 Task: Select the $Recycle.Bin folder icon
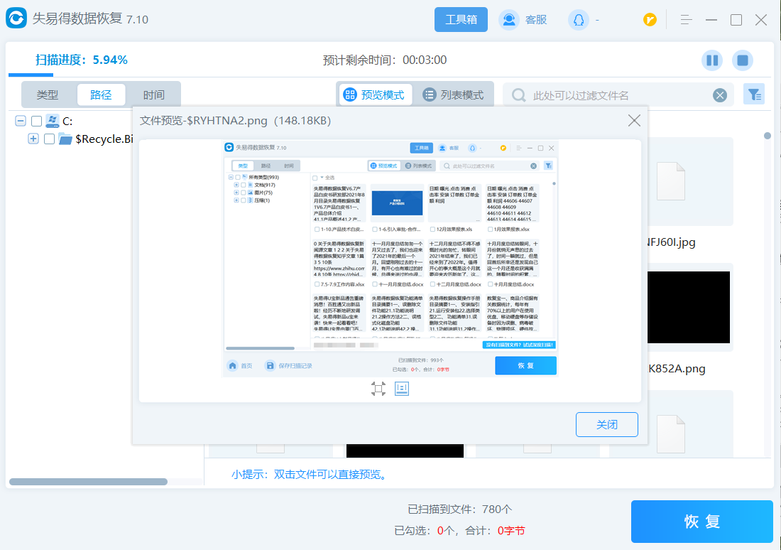(65, 139)
